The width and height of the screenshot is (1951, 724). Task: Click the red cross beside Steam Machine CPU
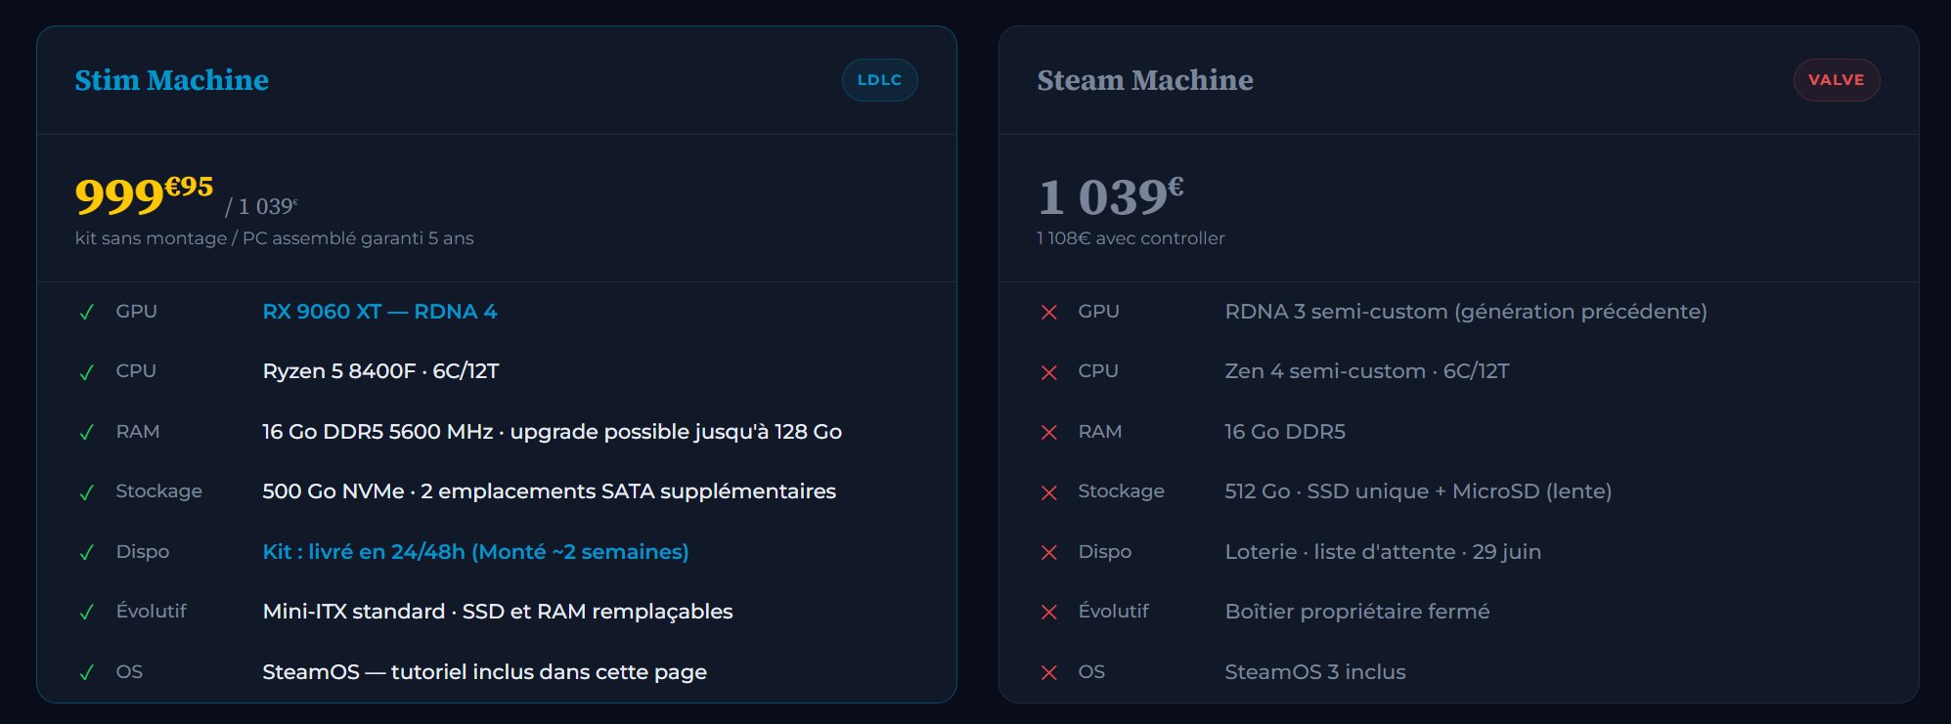coord(1048,372)
